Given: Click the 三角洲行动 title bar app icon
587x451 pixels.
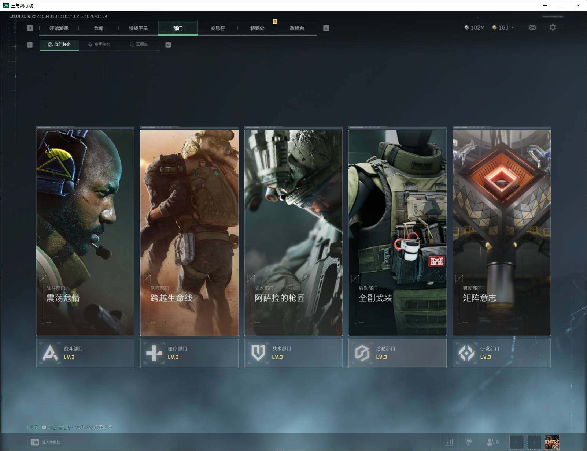Looking at the screenshot, I should tap(6, 5).
